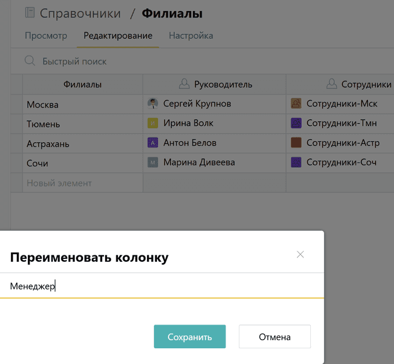Open the Настройка tab
Viewport: 394px width, 364px height.
point(191,36)
